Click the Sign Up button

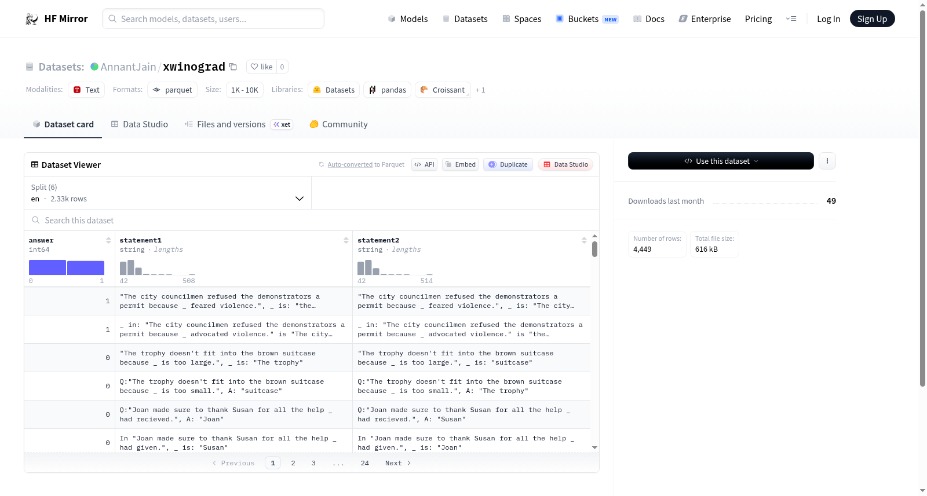[x=872, y=19]
